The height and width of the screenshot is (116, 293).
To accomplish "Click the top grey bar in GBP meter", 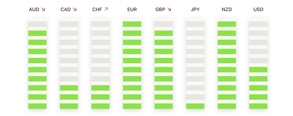I will (164, 24).
